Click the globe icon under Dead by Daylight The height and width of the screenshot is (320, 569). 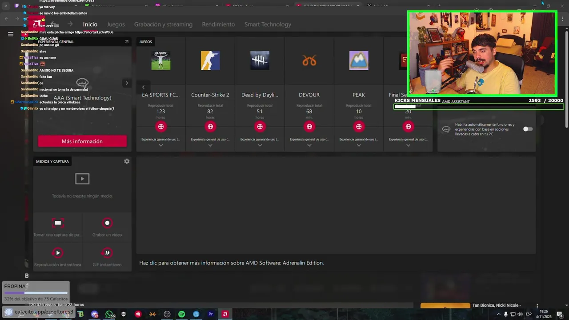coord(260,127)
